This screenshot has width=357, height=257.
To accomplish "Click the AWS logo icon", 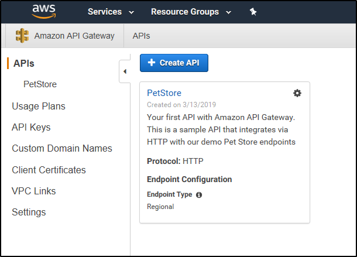I will point(44,11).
